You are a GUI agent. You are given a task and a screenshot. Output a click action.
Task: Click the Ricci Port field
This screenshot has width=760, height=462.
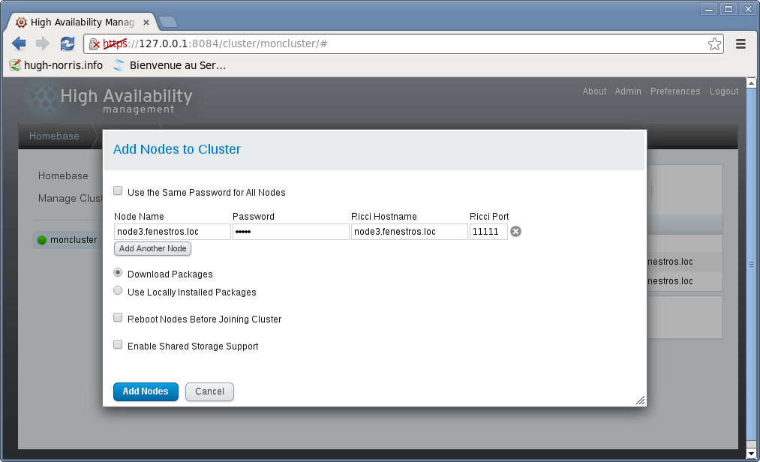(x=488, y=232)
